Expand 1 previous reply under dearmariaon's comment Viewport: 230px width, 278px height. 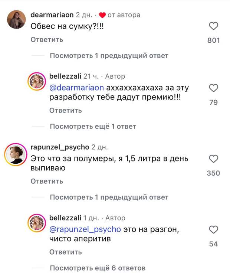pos(109,56)
